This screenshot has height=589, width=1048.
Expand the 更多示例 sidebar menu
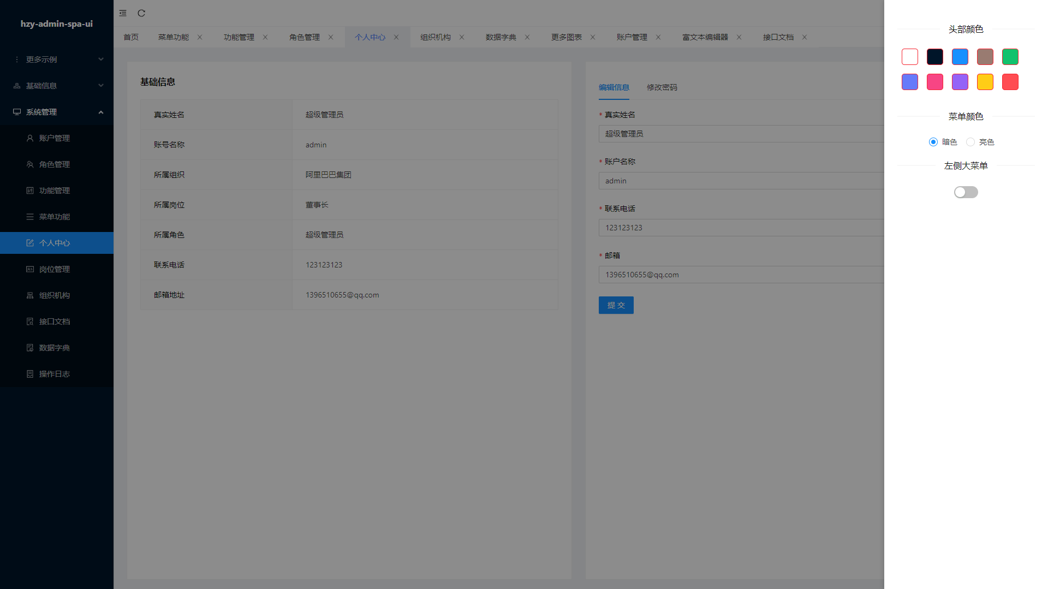(57, 60)
